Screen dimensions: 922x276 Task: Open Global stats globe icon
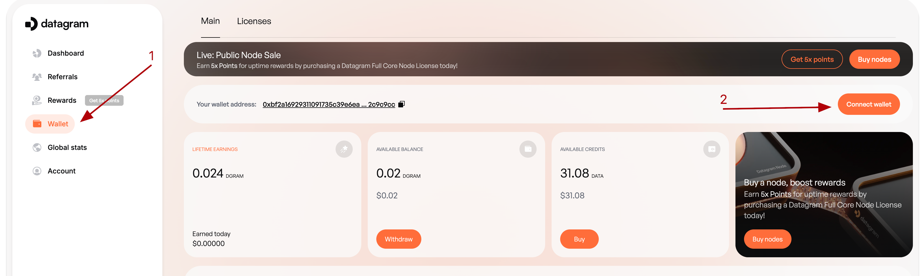coord(37,147)
